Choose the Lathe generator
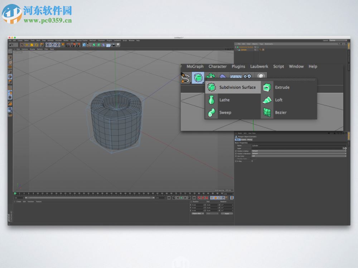 click(x=224, y=100)
